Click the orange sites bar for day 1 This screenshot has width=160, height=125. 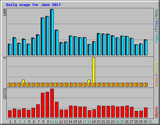(10, 85)
